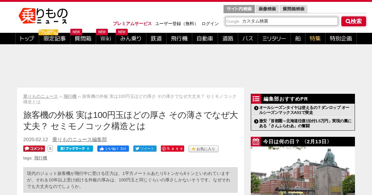
Task: Open Wiki navigation item
Action: (x=106, y=39)
